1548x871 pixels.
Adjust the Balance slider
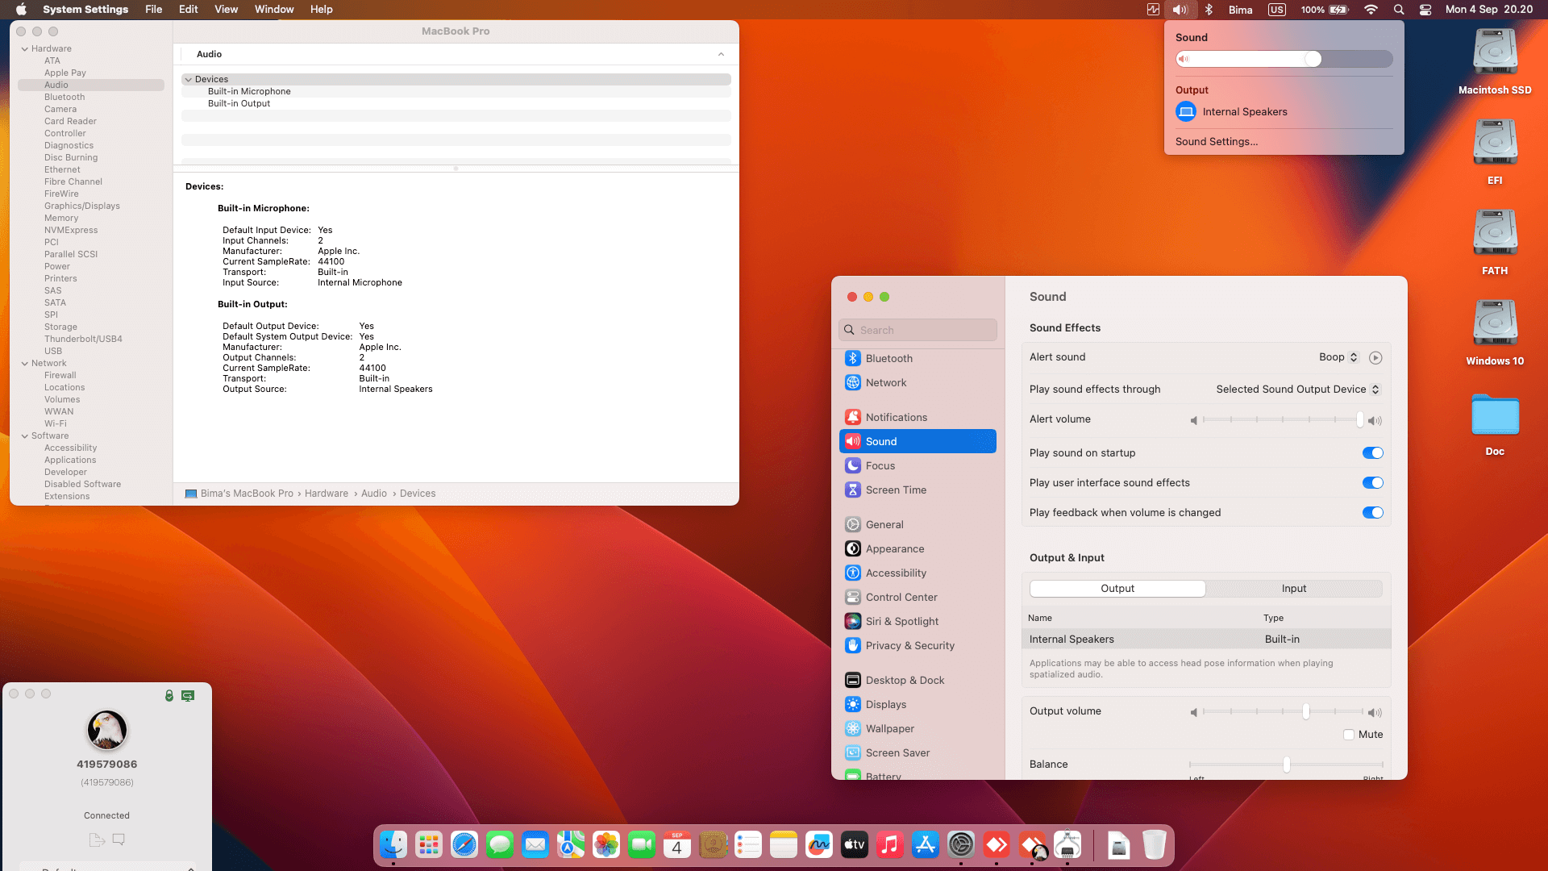[x=1286, y=765]
